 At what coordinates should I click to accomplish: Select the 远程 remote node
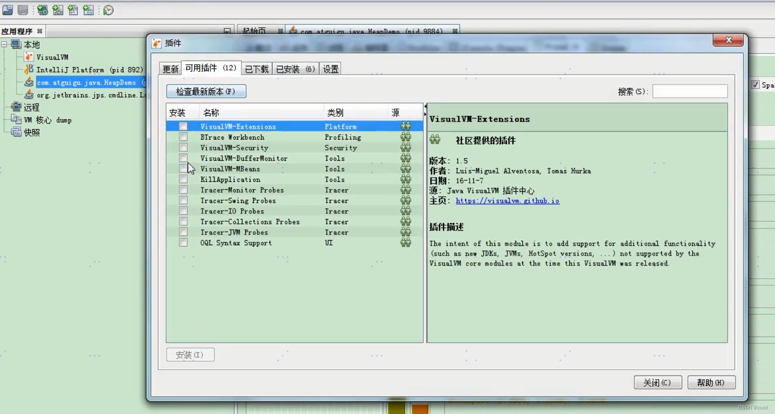pos(26,108)
